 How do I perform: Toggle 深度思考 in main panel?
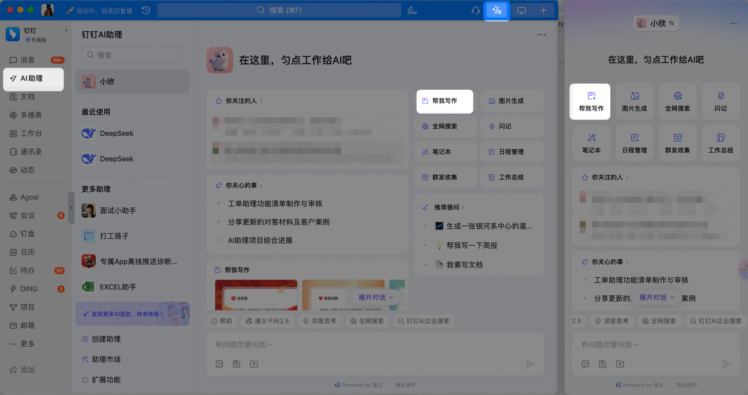coord(320,321)
